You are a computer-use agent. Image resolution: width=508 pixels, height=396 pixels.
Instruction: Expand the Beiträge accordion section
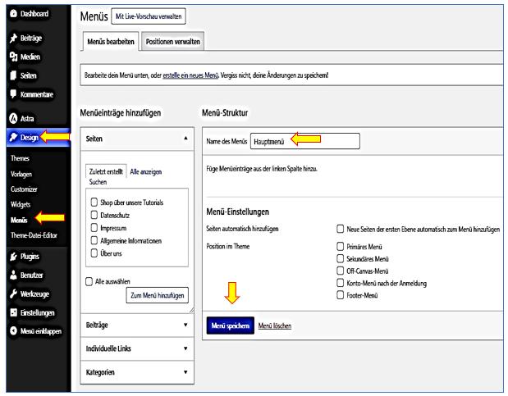pos(135,325)
